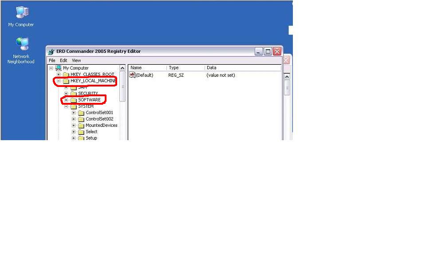
Task: Click the SECURITY folder icon
Action: pos(74,94)
